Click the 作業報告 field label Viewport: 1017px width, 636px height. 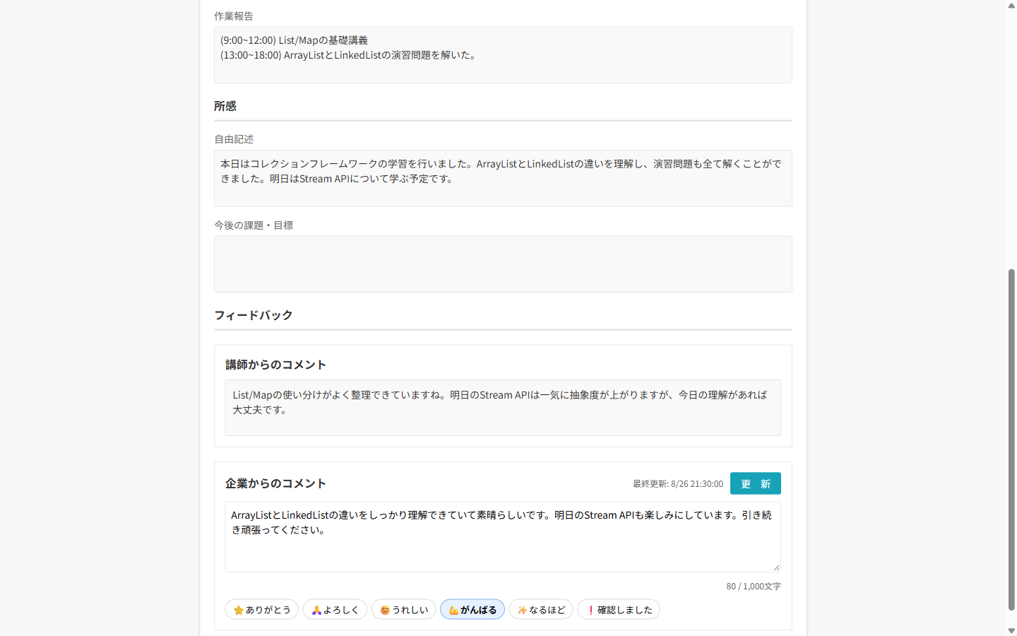[234, 16]
